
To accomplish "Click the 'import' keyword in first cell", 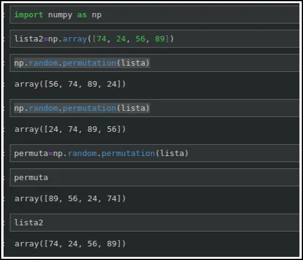I will [x=29, y=15].
